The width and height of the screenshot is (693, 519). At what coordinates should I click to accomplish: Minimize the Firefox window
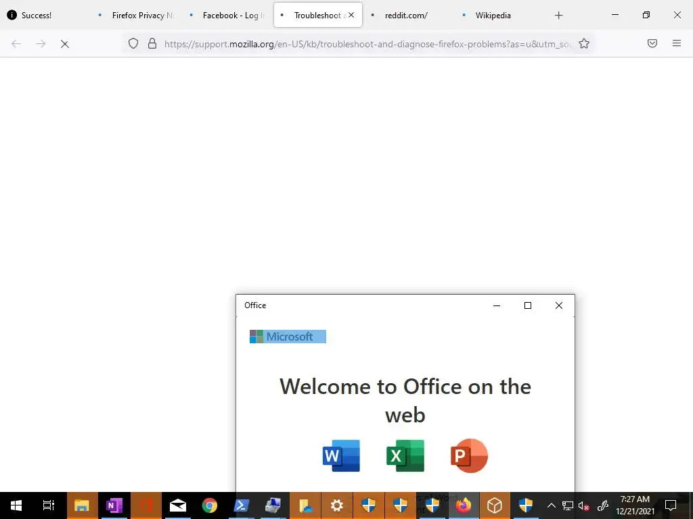coord(614,15)
